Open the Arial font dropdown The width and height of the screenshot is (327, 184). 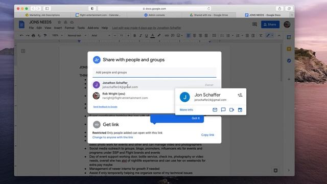pos(101,35)
